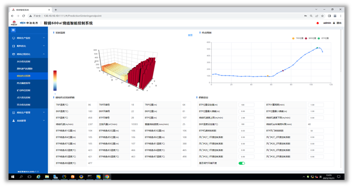The height and width of the screenshot is (187, 353).
Task: Open the 环冷优化控制 submenu page
Action: tap(23, 104)
